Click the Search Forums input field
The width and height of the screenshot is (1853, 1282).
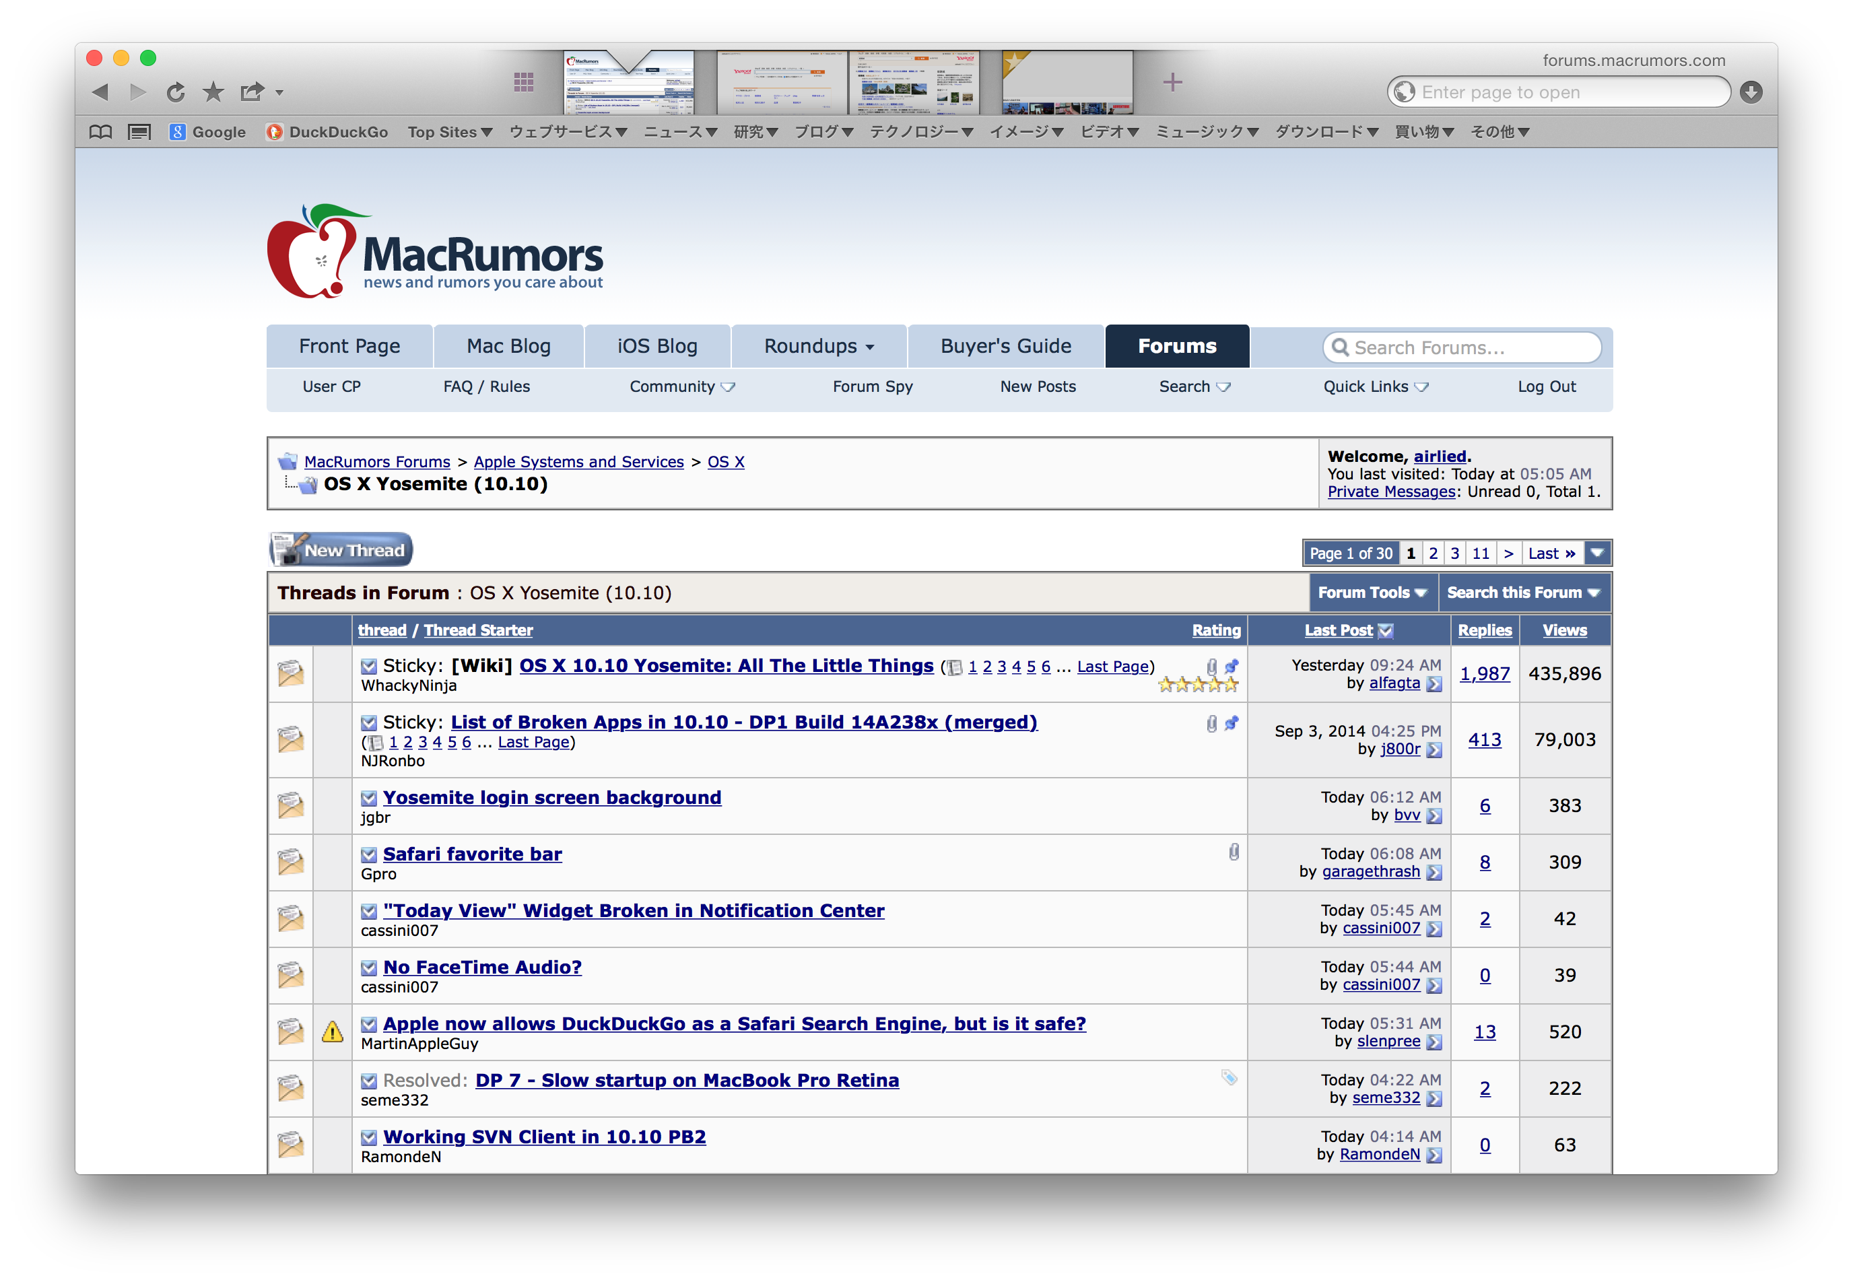coord(1462,347)
